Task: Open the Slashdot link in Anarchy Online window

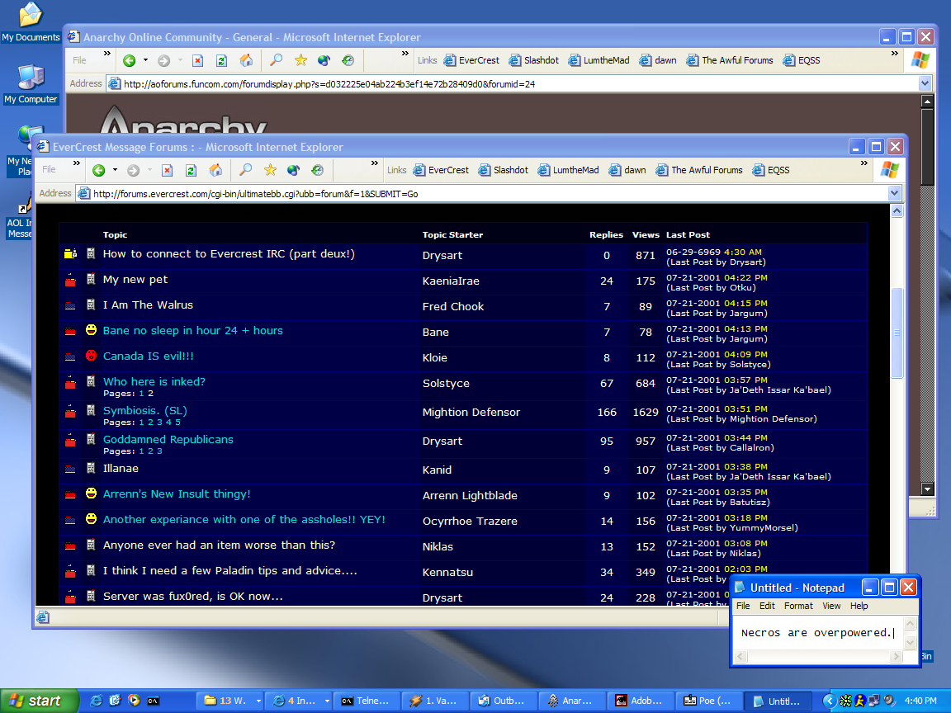Action: [534, 60]
